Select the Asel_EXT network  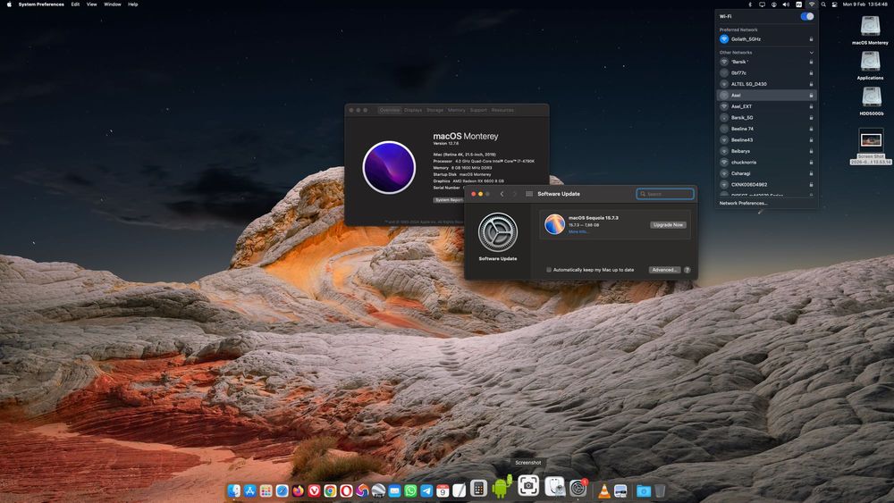click(x=766, y=106)
